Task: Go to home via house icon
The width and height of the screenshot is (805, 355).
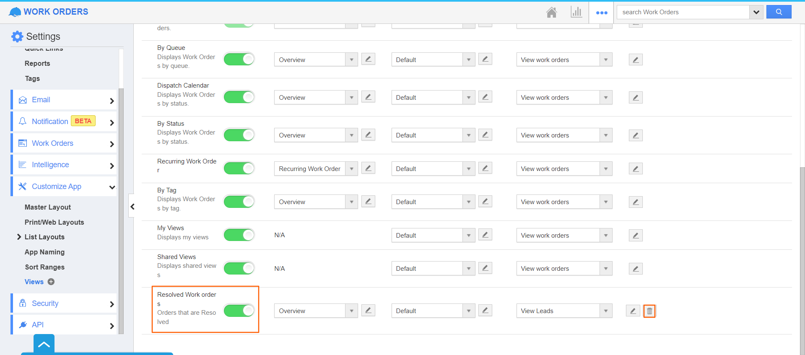Action: tap(551, 12)
